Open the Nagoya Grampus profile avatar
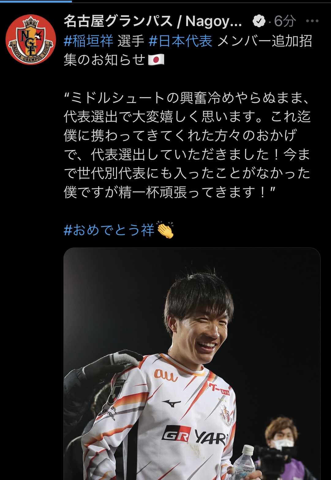Image resolution: width=331 pixels, height=480 pixels. 31,40
